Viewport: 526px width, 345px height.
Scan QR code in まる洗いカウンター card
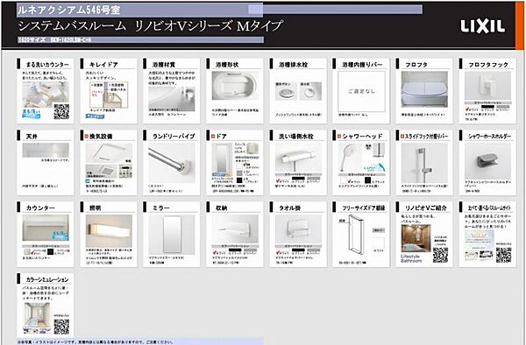(x=61, y=111)
